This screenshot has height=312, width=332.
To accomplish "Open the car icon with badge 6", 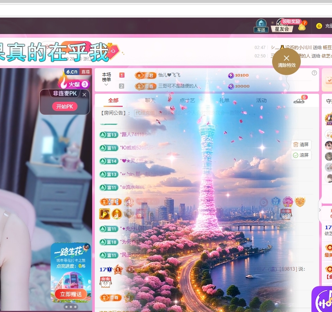I will [x=299, y=101].
